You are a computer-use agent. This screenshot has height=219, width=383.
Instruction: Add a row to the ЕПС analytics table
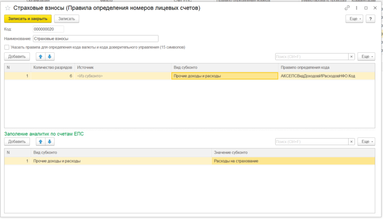point(17,142)
